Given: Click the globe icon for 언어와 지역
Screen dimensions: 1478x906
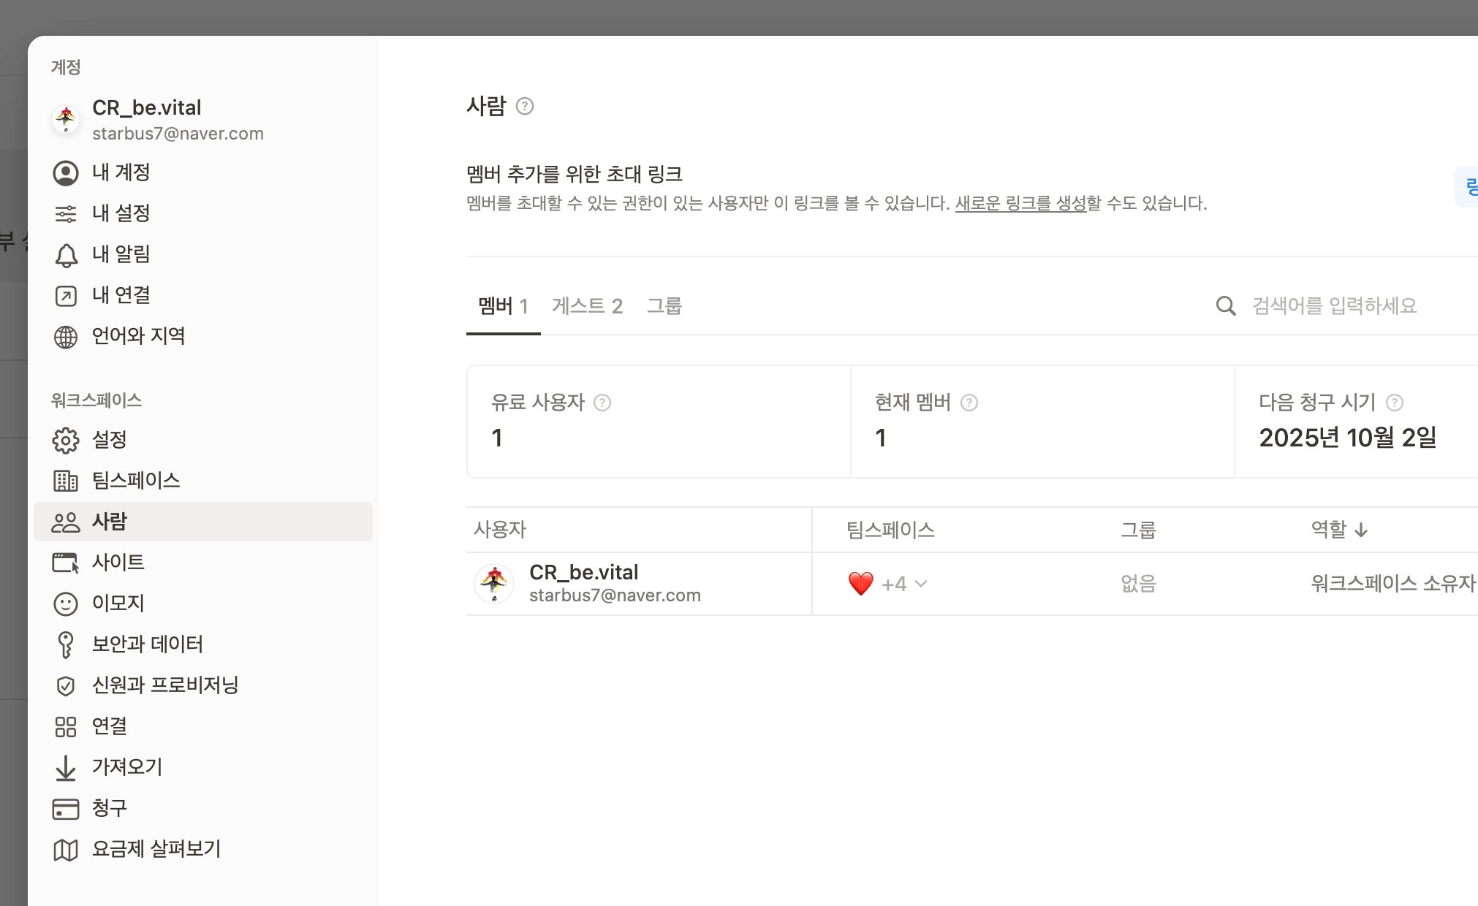Looking at the screenshot, I should [66, 337].
